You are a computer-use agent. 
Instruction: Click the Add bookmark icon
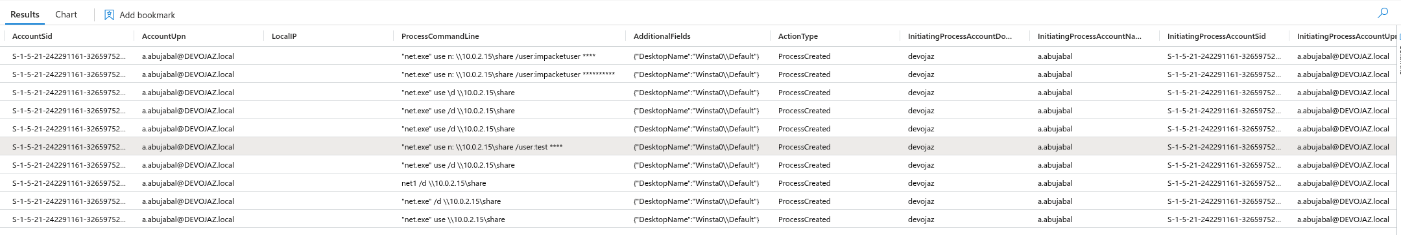[109, 14]
